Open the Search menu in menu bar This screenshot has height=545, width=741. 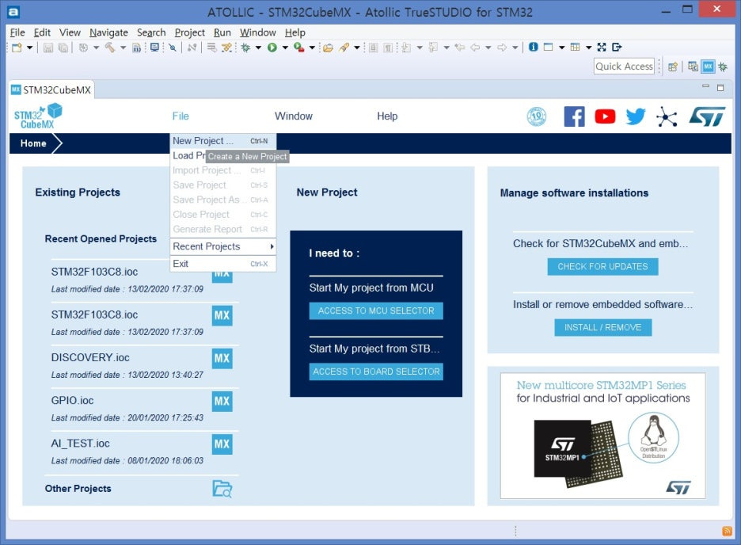pyautogui.click(x=151, y=32)
